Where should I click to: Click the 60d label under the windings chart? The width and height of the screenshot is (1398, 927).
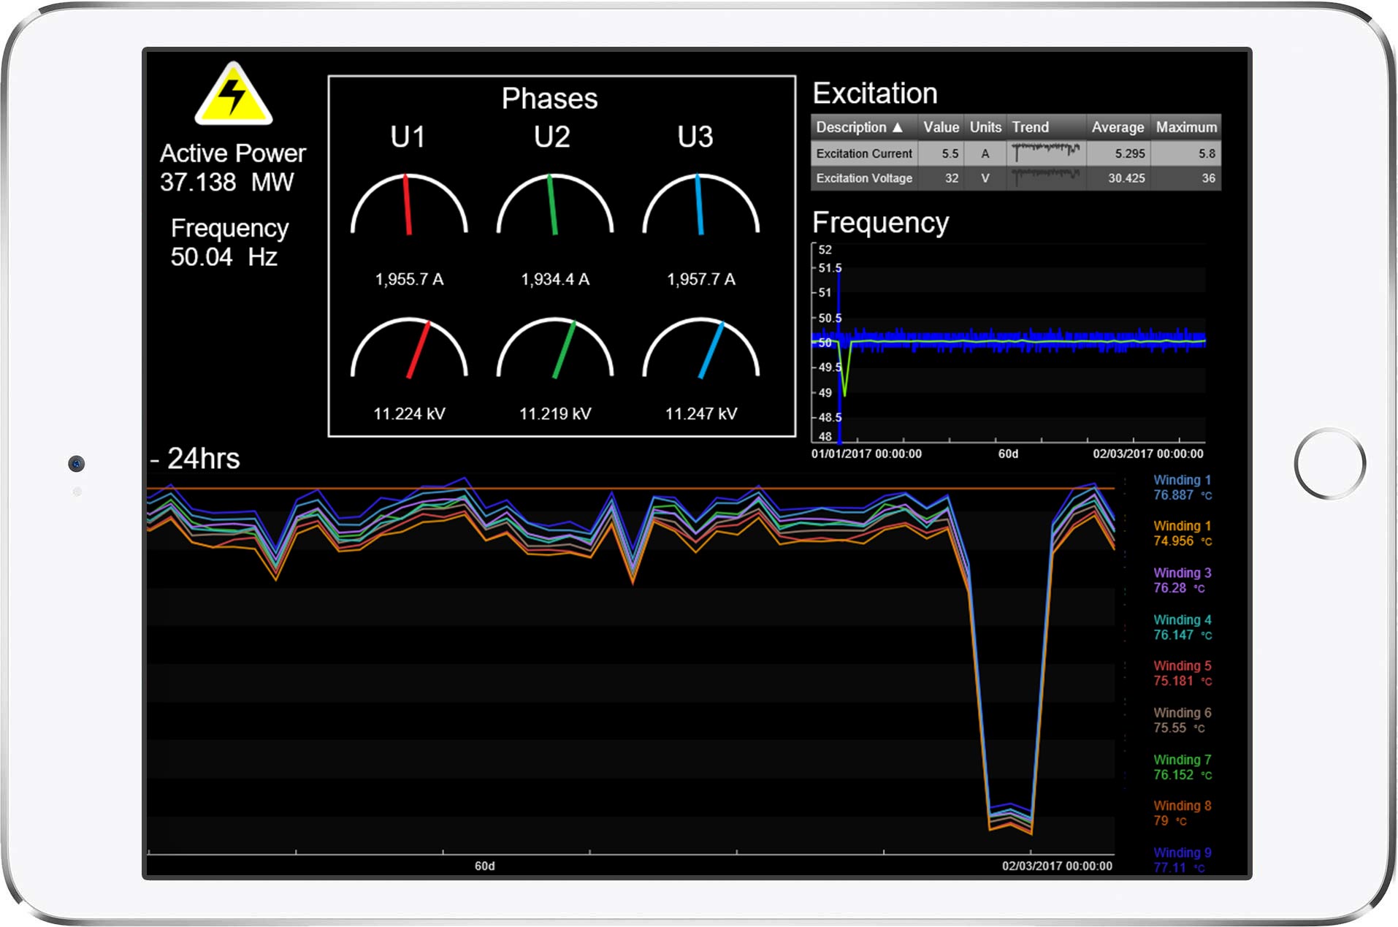click(485, 866)
